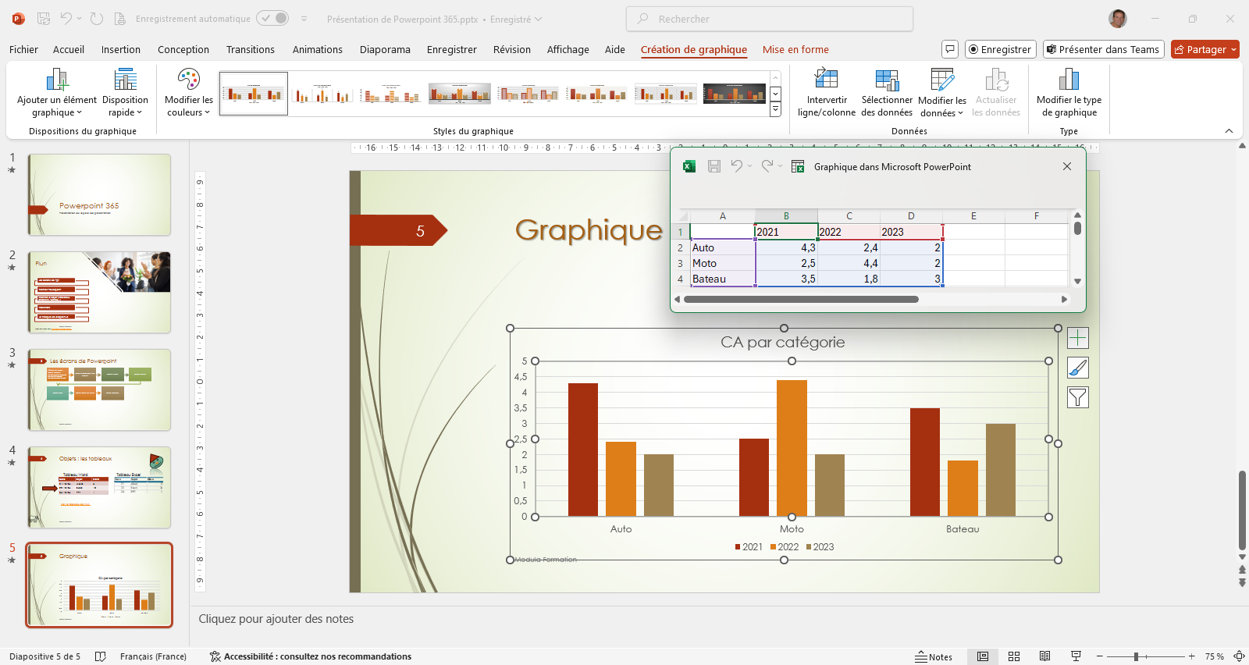Click chart filters funnel button
Image resolution: width=1249 pixels, height=665 pixels.
pyautogui.click(x=1077, y=397)
